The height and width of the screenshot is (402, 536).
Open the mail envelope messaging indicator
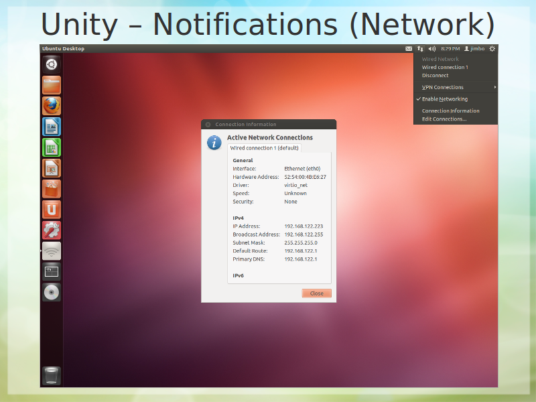409,49
